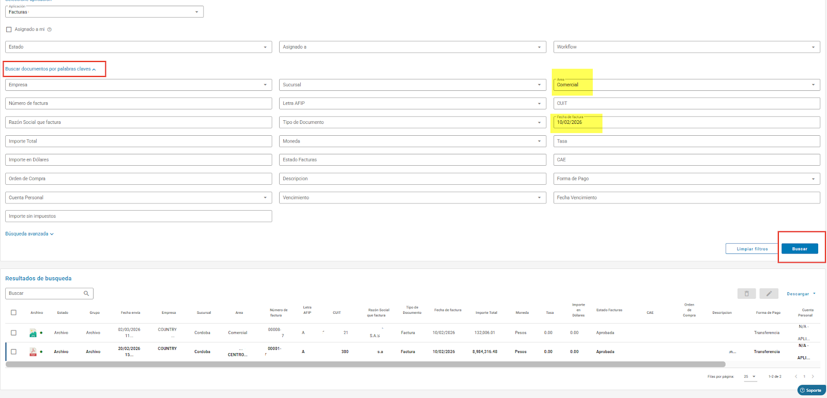Open the Cuenta Personal dropdown
The height and width of the screenshot is (398, 827).
[139, 198]
